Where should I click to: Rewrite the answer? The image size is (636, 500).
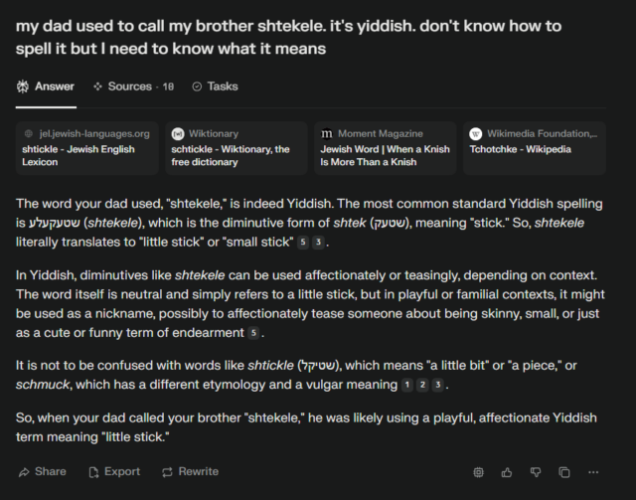[190, 471]
